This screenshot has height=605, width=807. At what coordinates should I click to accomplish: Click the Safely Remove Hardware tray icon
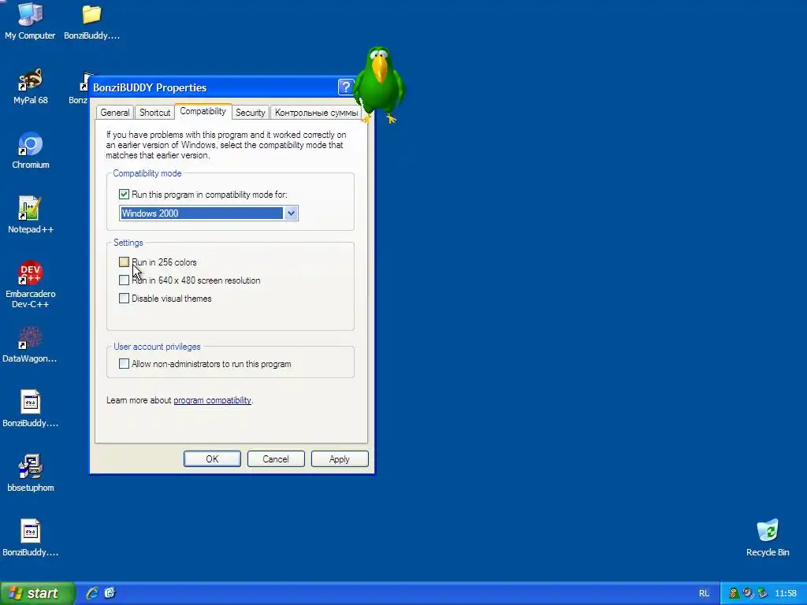pyautogui.click(x=762, y=593)
